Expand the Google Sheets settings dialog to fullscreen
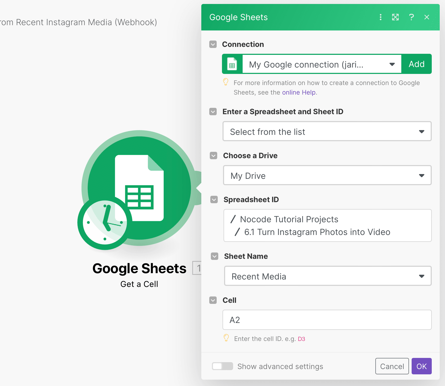The height and width of the screenshot is (386, 445). coord(395,17)
